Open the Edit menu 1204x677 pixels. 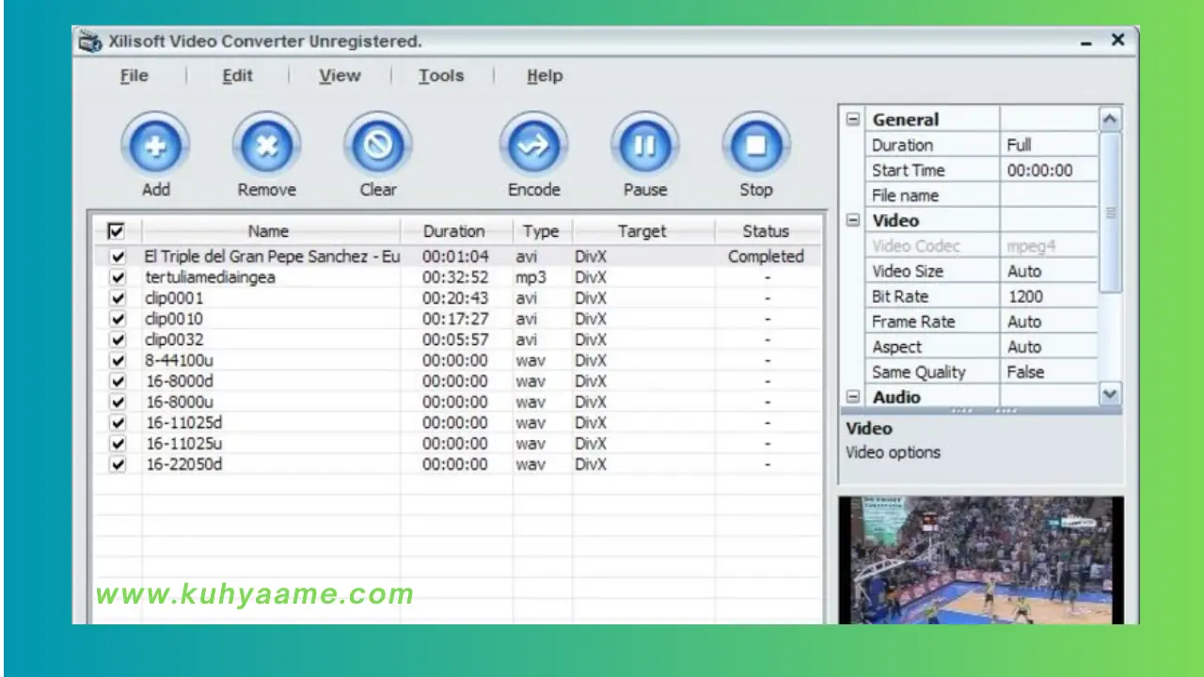pyautogui.click(x=237, y=76)
